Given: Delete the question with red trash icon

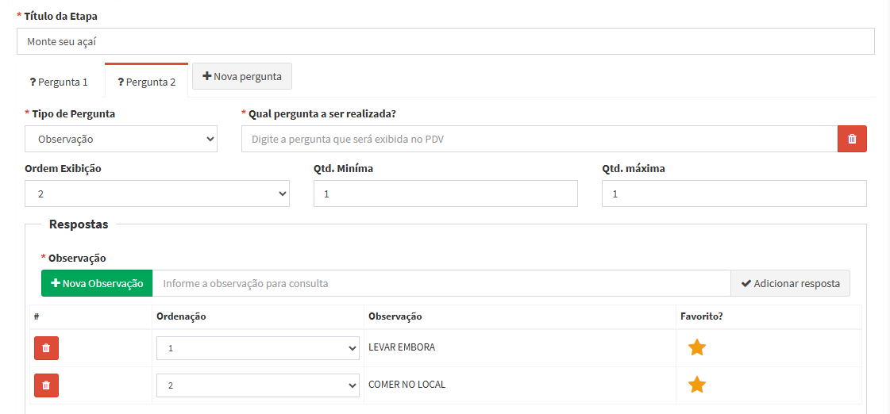Looking at the screenshot, I should click(x=852, y=139).
